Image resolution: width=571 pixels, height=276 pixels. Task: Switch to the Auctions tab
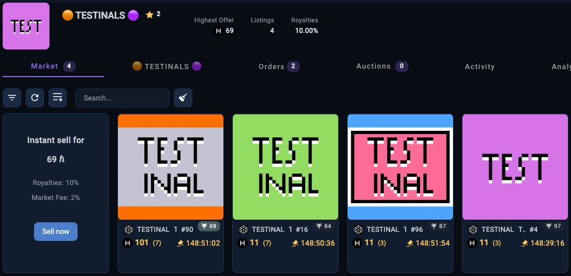(382, 66)
